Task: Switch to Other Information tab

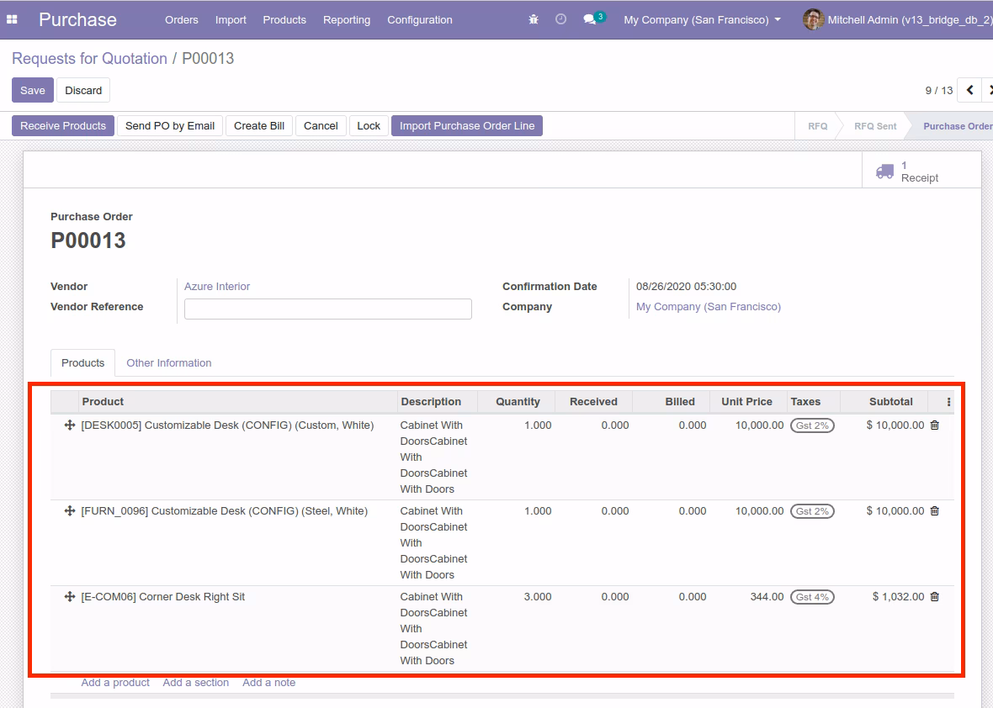Action: [169, 363]
